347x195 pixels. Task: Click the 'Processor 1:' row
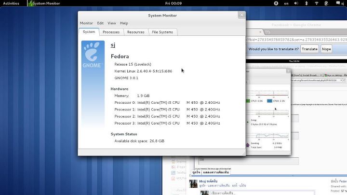(x=167, y=110)
